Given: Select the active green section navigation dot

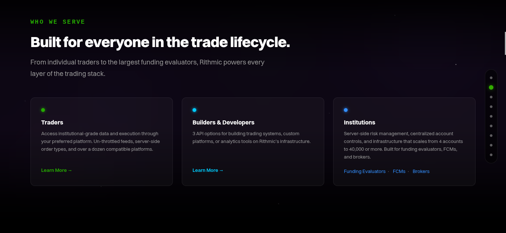Looking at the screenshot, I should tap(491, 87).
